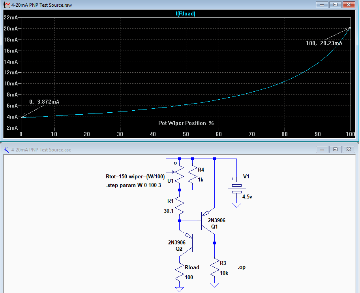360x293 pixels.
Task: Click the 22mA vertical axis label
Action: point(11,17)
